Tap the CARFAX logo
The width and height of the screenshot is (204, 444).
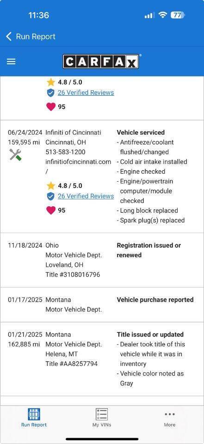click(101, 62)
